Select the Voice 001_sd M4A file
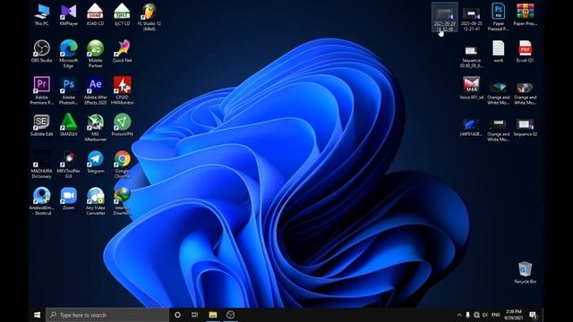573x322 pixels. coord(472,88)
